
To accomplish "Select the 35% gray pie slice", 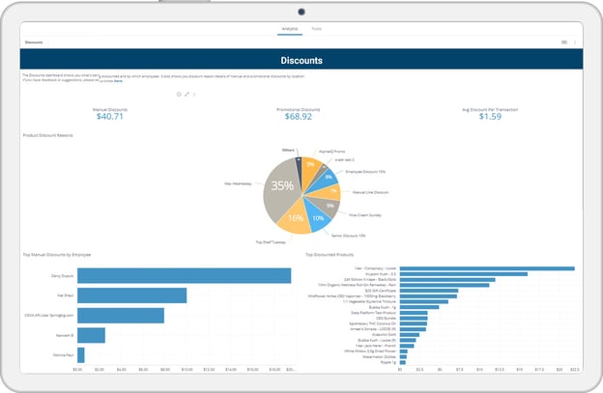I will pos(282,186).
